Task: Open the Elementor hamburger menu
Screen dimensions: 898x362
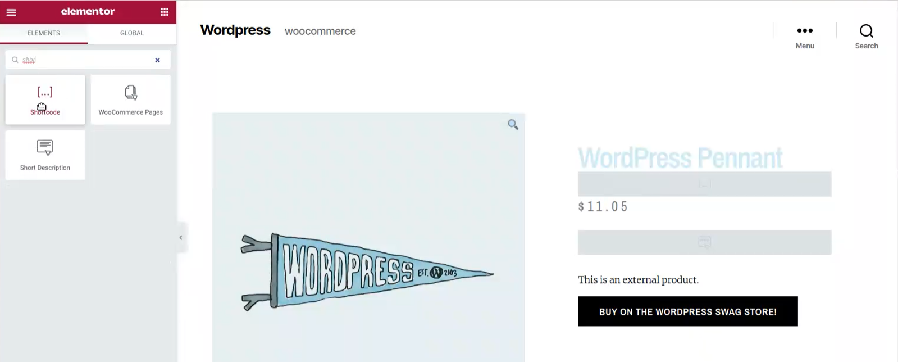Action: [x=11, y=12]
